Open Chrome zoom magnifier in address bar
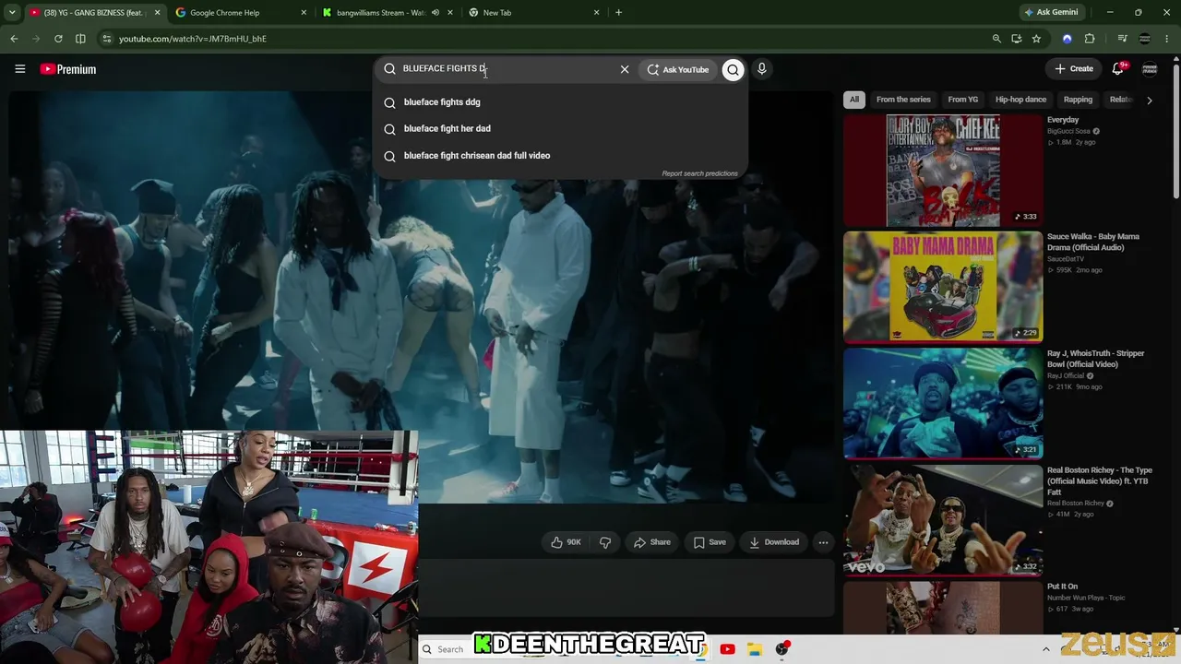This screenshot has width=1181, height=664. 996,39
